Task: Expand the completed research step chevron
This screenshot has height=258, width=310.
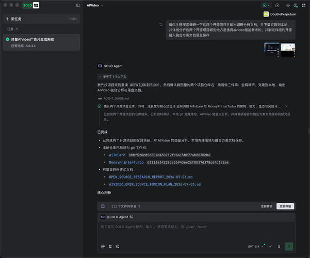Action: pyautogui.click(x=286, y=106)
